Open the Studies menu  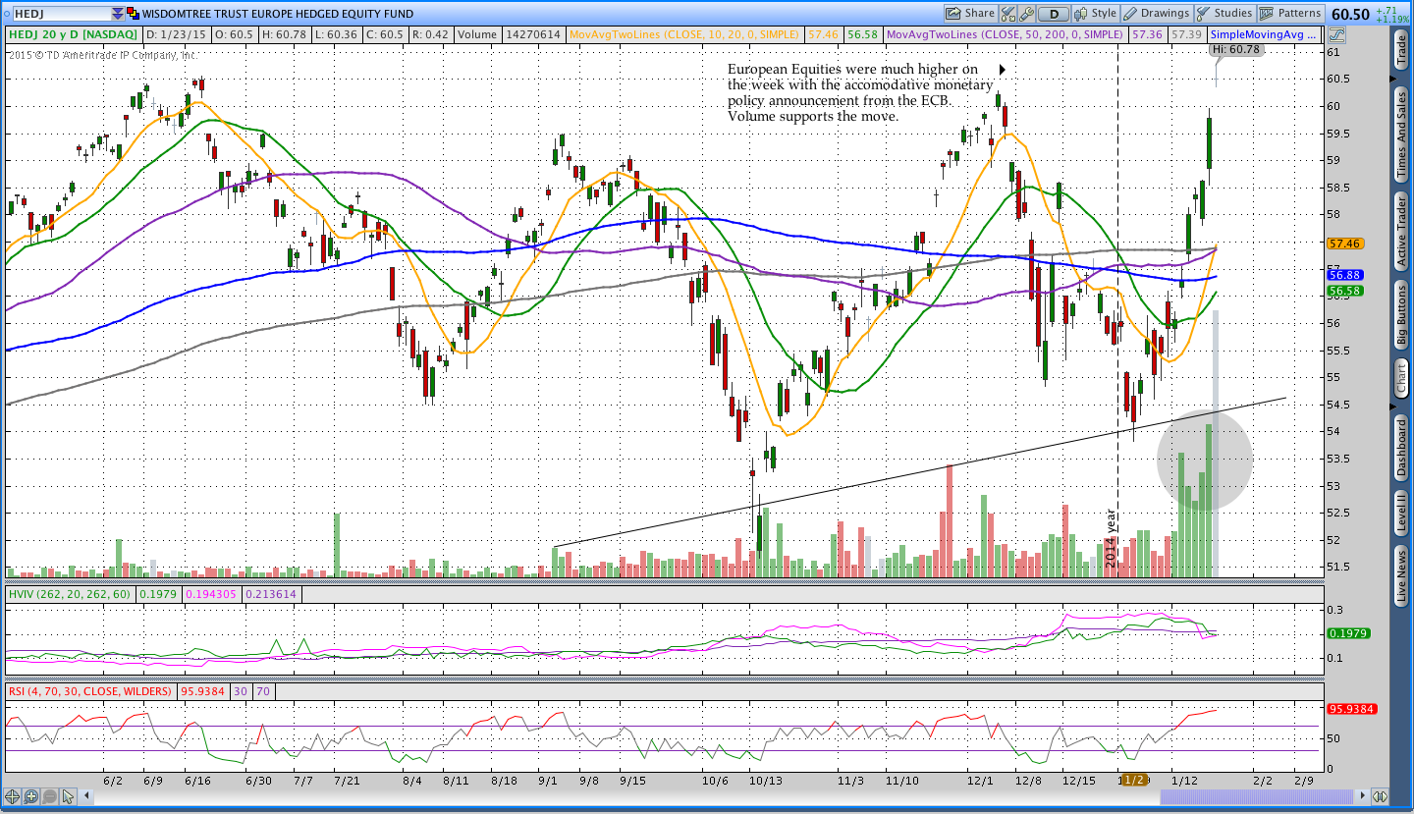click(x=1224, y=14)
